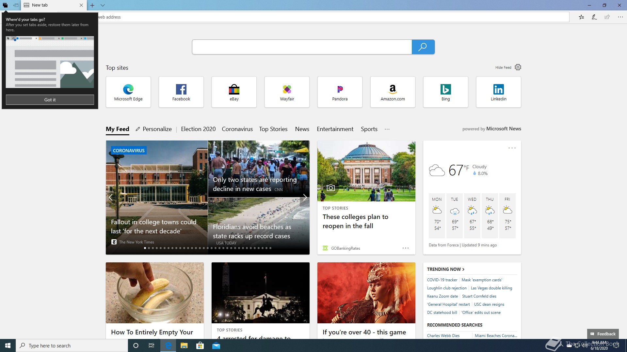Open Settings and more ellipsis menu
Image resolution: width=627 pixels, height=352 pixels.
(620, 17)
